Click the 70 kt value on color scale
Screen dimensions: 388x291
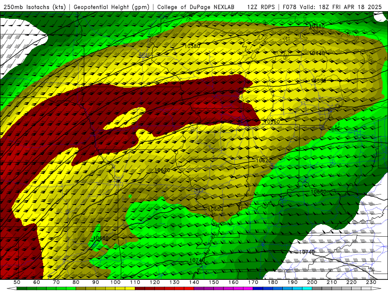56,282
